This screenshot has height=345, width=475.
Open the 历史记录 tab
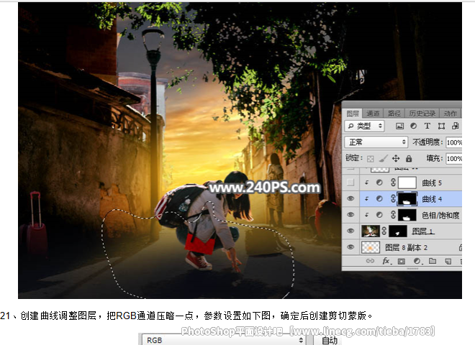422,114
